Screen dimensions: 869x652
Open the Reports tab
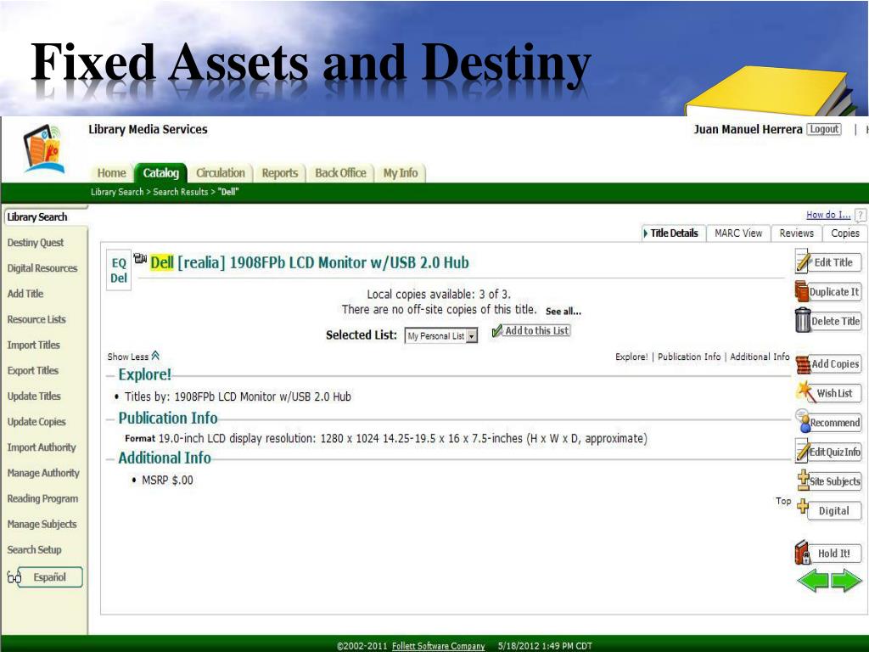coord(280,173)
